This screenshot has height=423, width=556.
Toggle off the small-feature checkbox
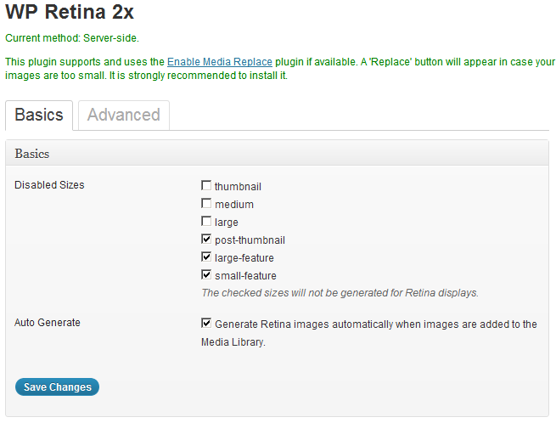click(x=206, y=275)
